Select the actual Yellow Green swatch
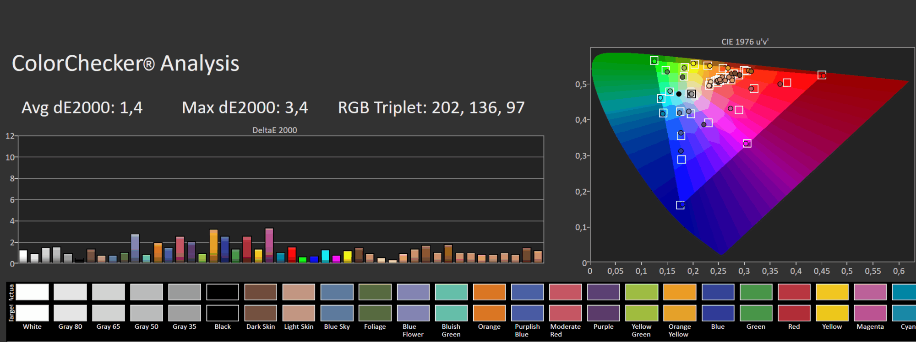The height and width of the screenshot is (342, 916). tap(641, 292)
